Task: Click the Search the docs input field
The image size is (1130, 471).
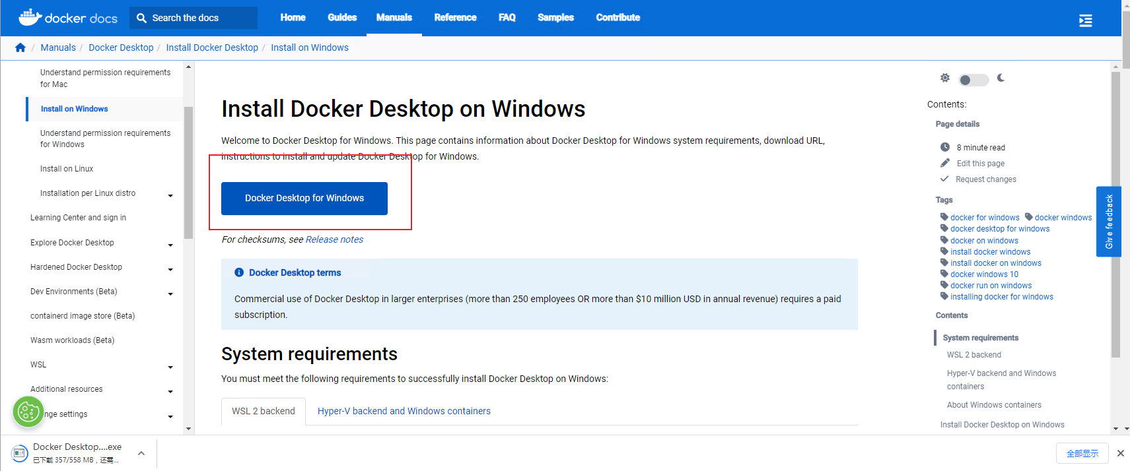Action: pos(194,18)
